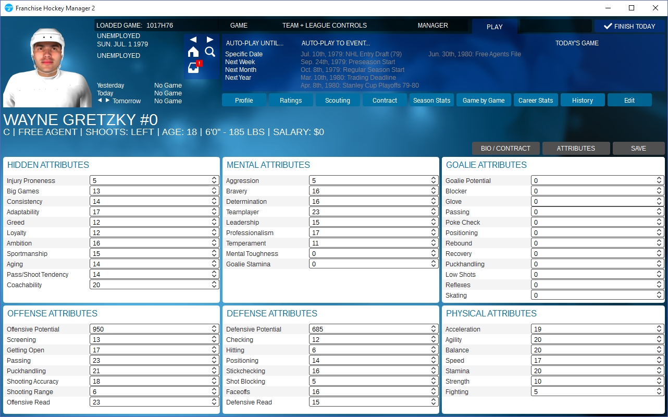Open the Edit tab
Viewport: 668px width, 417px height.
pyautogui.click(x=629, y=100)
